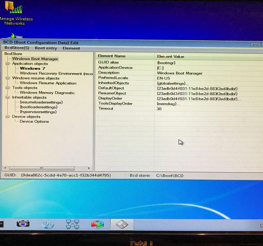This screenshot has height=246, width=263.
Task: Select the Windows 7 boot entry
Action: 32,68
